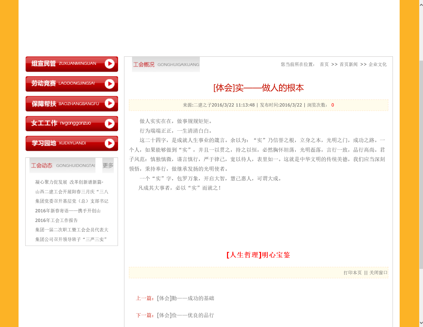The width and height of the screenshot is (423, 327).
Task: Click scrollbar down arrow
Action: (421, 323)
